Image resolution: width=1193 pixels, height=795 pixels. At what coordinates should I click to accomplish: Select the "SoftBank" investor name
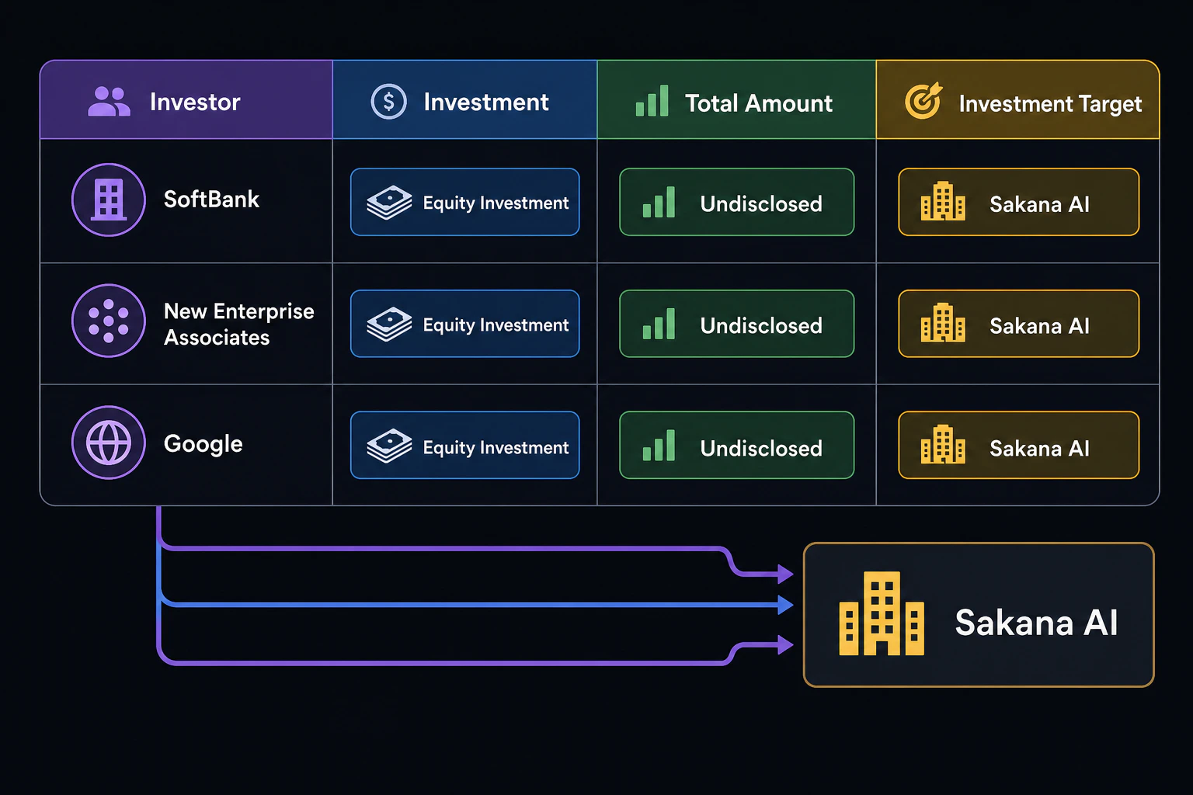pyautogui.click(x=211, y=200)
